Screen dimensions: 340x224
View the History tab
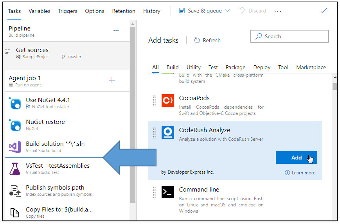pyautogui.click(x=151, y=11)
